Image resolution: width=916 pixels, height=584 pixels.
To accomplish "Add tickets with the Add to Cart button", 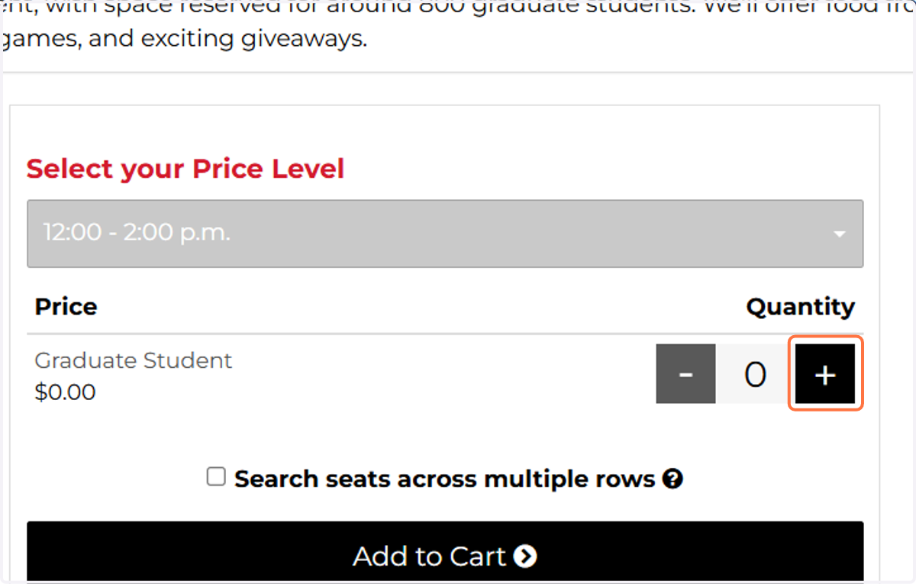I will tap(445, 553).
